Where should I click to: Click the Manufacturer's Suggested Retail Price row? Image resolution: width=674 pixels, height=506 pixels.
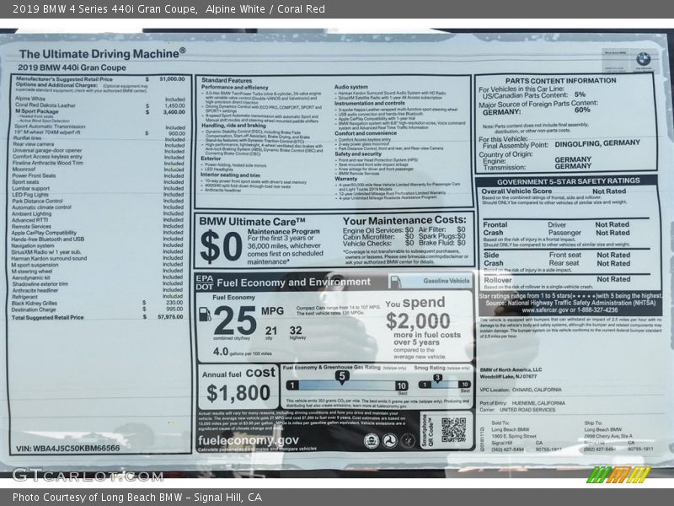pyautogui.click(x=100, y=79)
